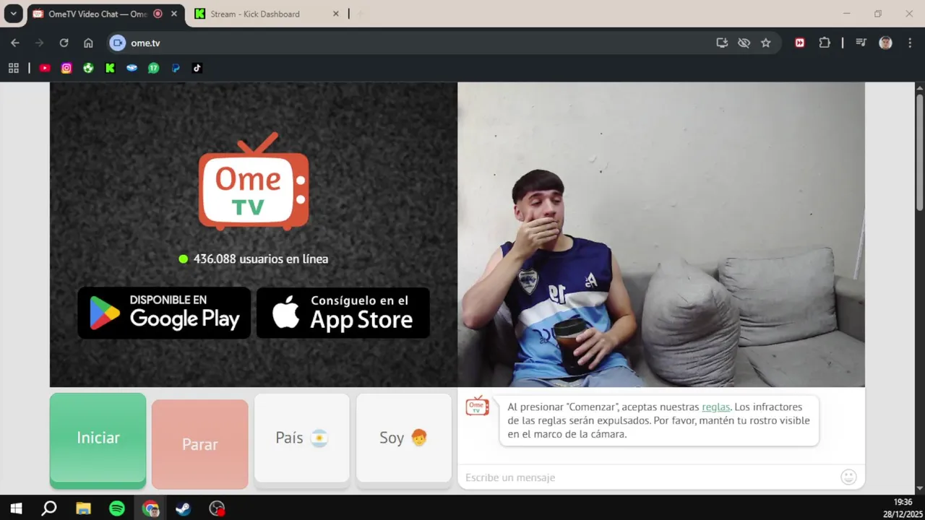
Task: Bookmark this page with the star
Action: (x=765, y=43)
